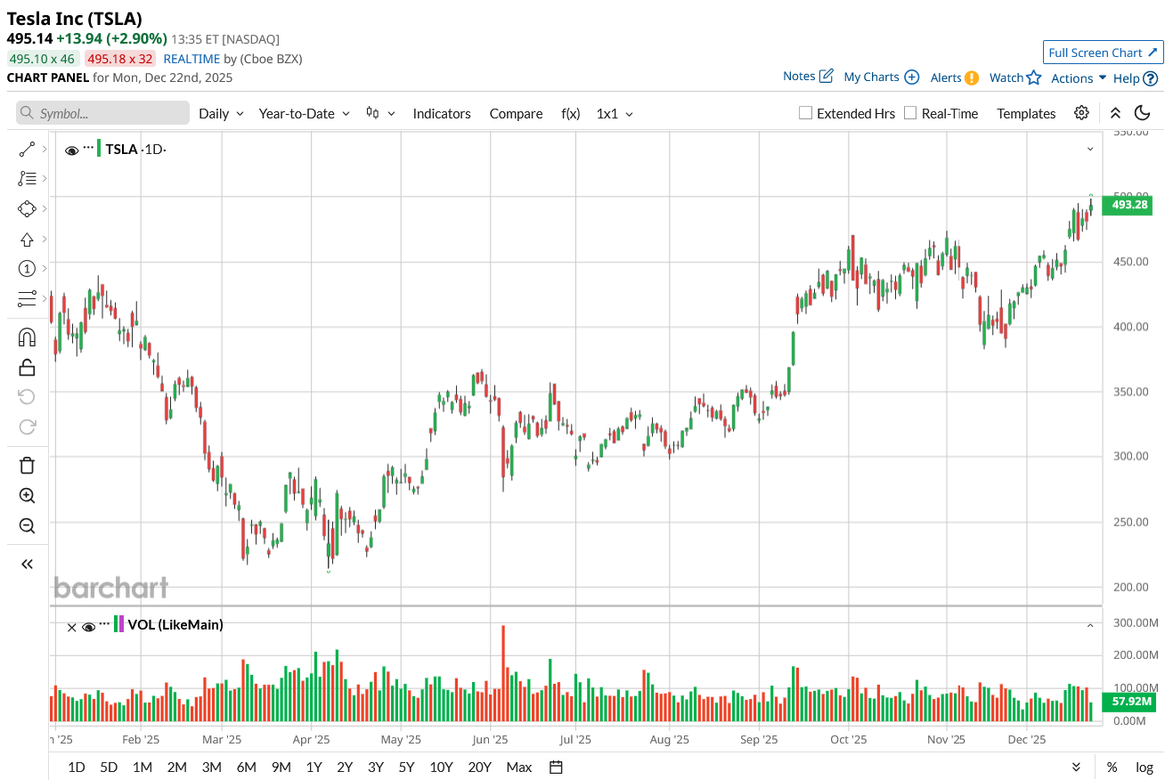Viewport: 1165px width, 780px height.
Task: Select the 5Y time range
Action: 406,767
